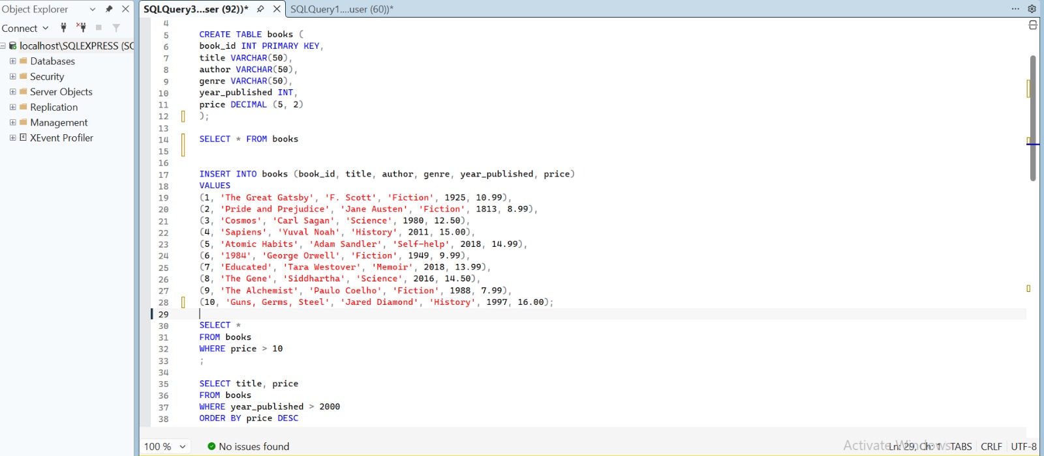Click the green checkmark issues icon
Screen dimensions: 1044x456
211,446
